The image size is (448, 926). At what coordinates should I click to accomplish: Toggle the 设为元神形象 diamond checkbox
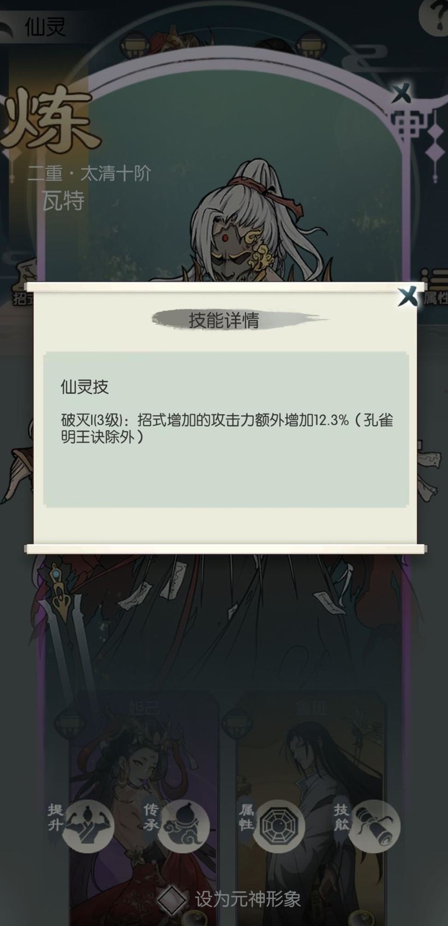[171, 900]
